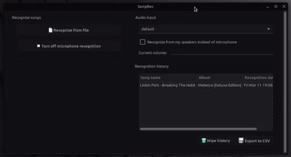Click the horizontal scrollbar under recognition history
Viewport: 291px width, 157px height.
tap(198, 129)
